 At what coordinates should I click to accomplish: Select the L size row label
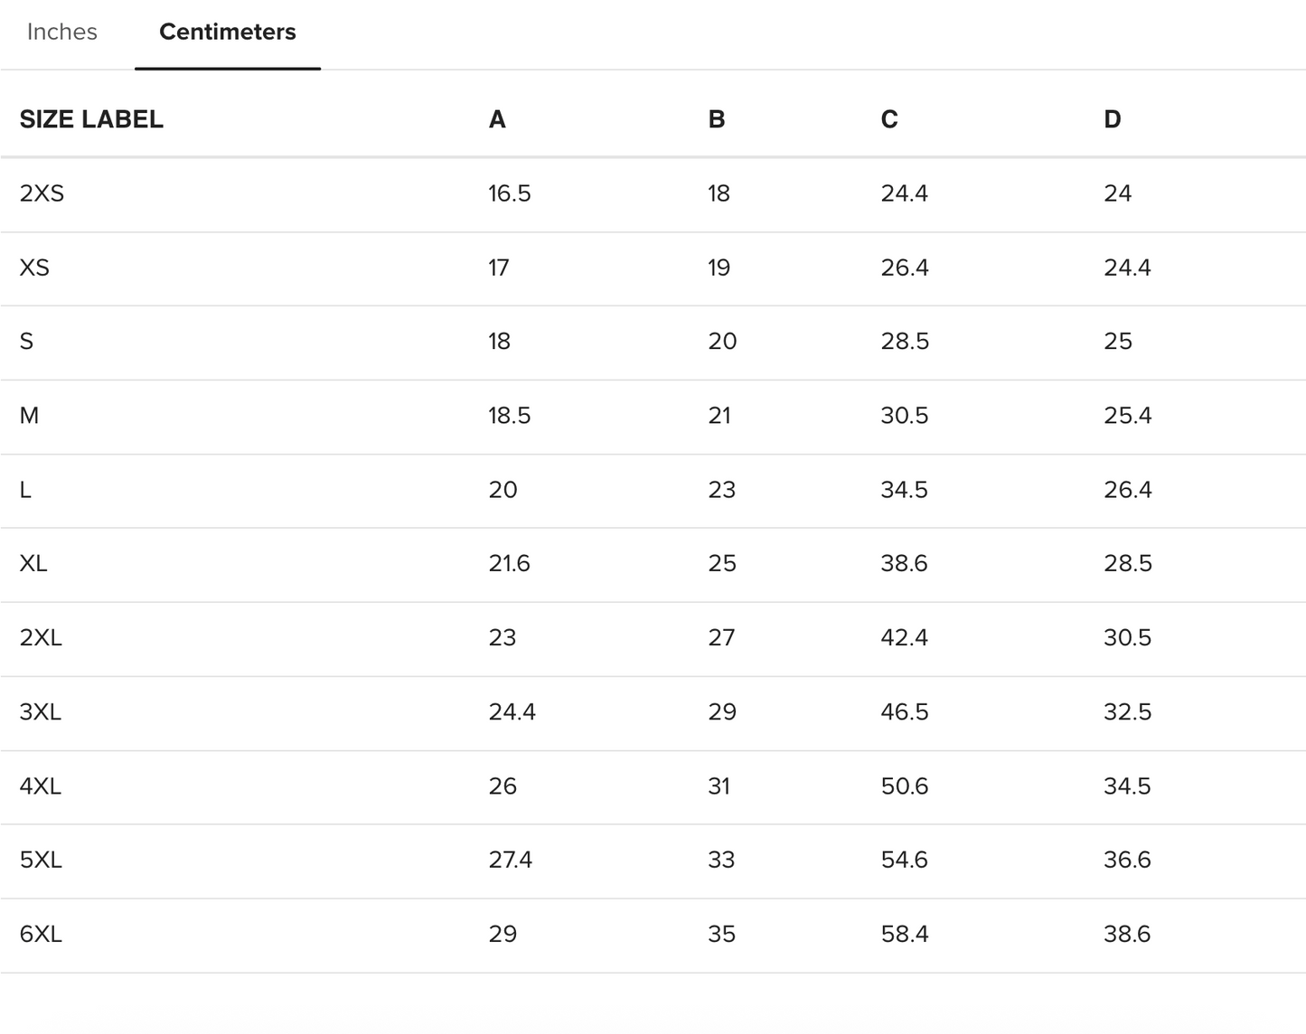[25, 490]
